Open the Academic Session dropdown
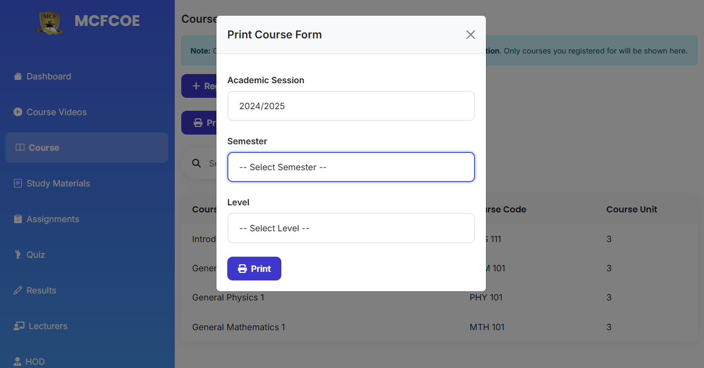704x368 pixels. pyautogui.click(x=351, y=106)
